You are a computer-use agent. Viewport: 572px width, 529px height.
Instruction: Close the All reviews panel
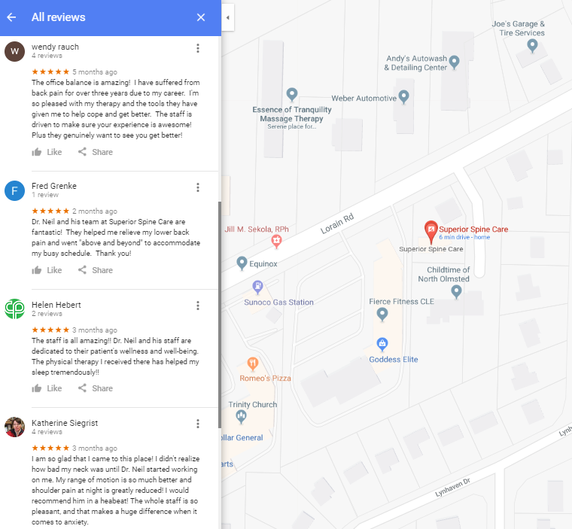point(201,17)
